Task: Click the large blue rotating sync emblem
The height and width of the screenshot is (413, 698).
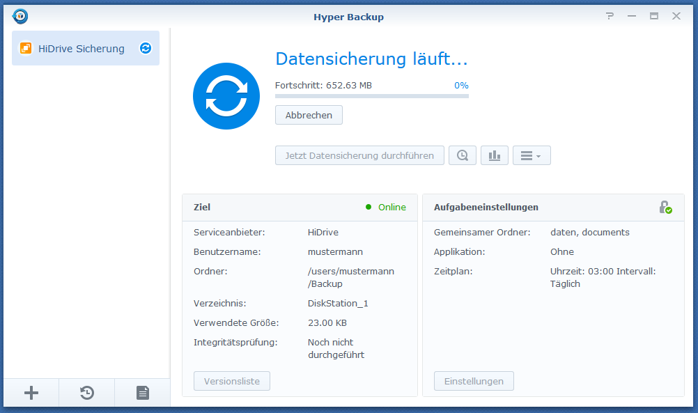Action: pos(226,95)
